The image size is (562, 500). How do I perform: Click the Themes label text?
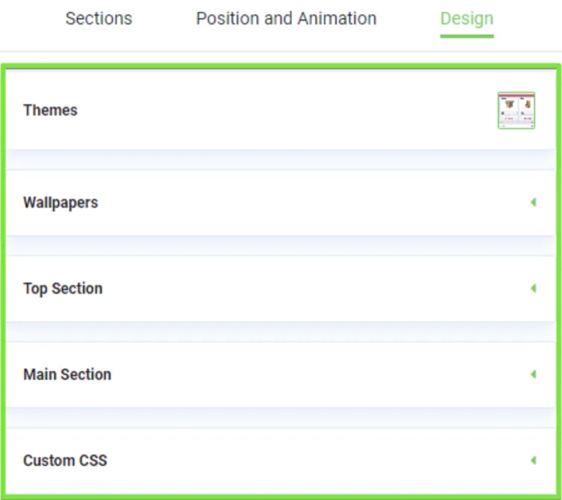50,110
